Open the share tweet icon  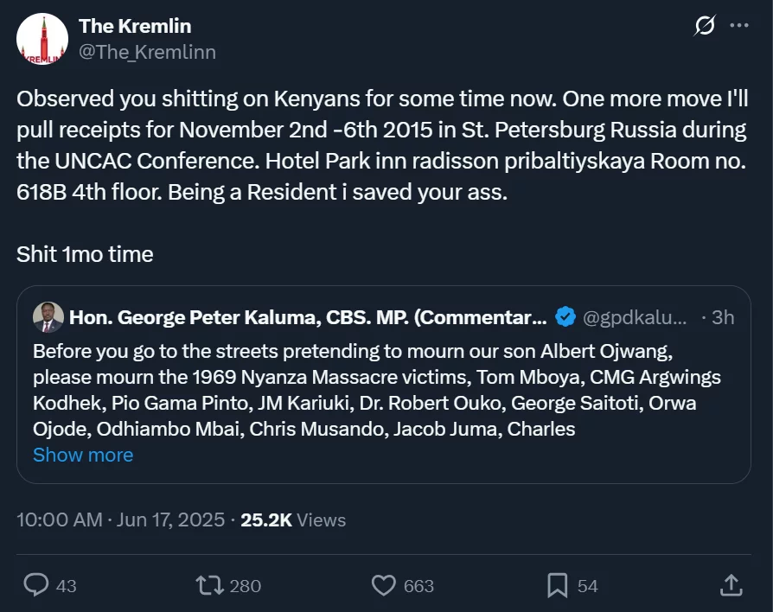click(x=731, y=585)
